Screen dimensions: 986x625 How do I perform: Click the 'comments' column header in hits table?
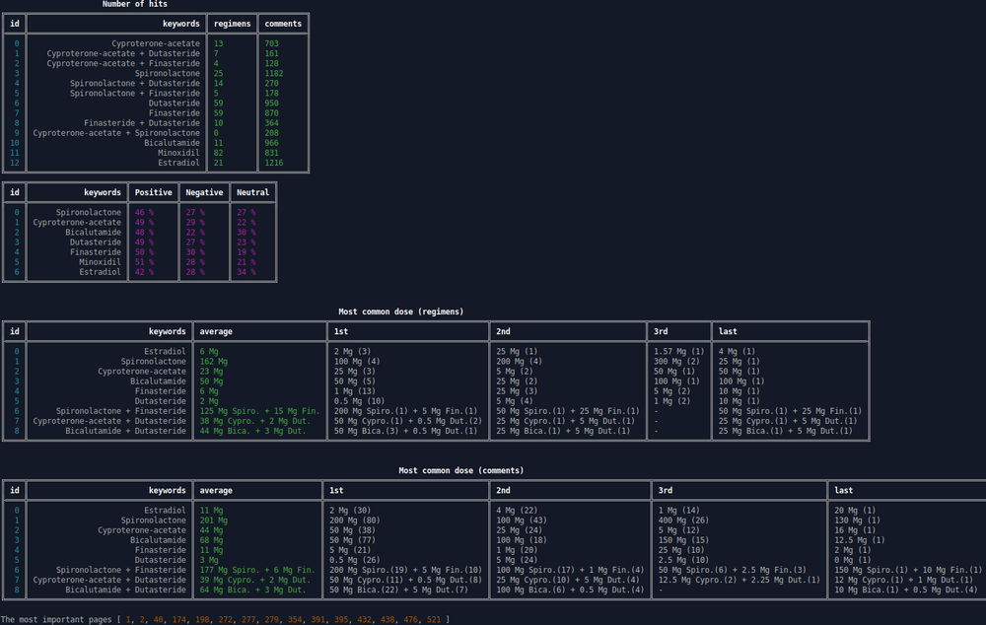[x=283, y=24]
